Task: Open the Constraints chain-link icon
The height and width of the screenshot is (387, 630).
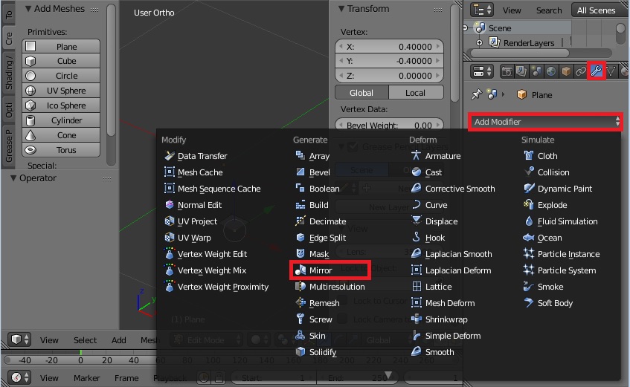Action: [581, 71]
